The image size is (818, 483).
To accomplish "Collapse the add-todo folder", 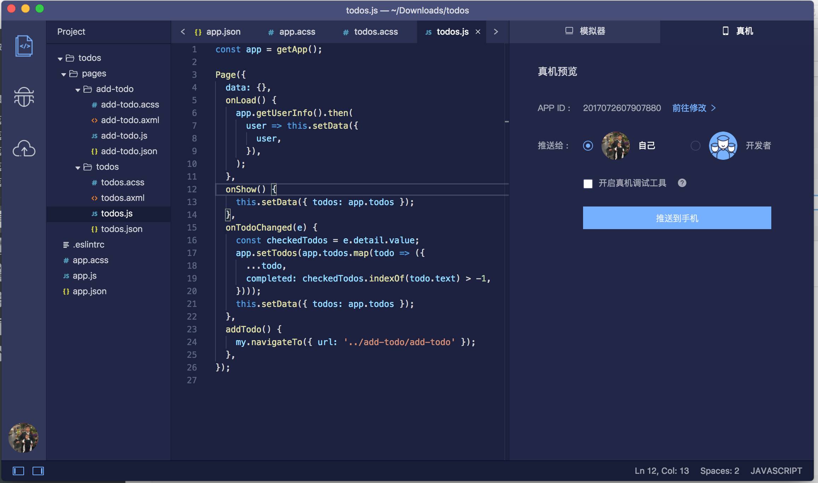I will pos(78,89).
